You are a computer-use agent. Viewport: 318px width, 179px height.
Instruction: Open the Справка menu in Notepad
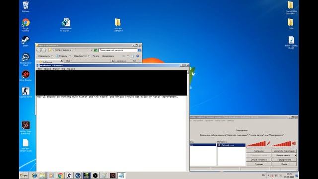pyautogui.click(x=71, y=69)
